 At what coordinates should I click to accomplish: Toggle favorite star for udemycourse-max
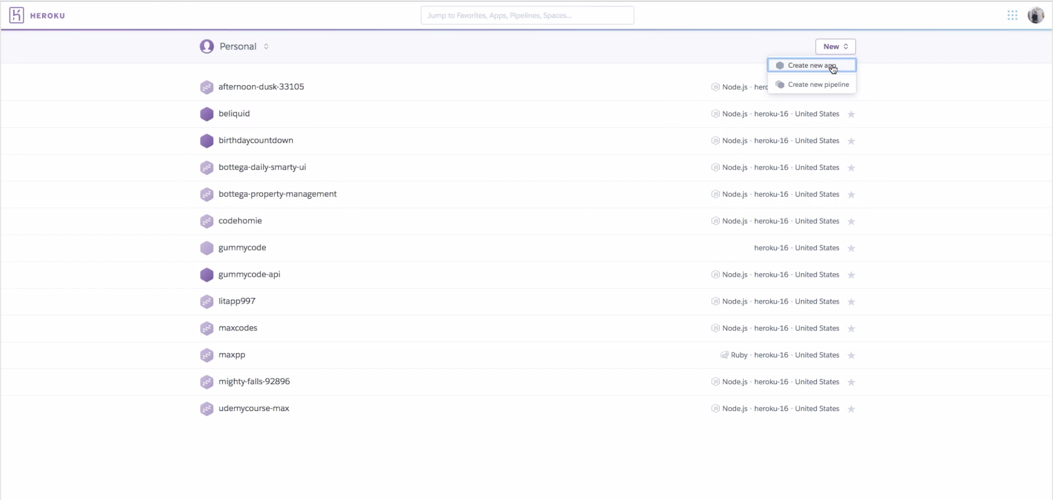pyautogui.click(x=851, y=409)
